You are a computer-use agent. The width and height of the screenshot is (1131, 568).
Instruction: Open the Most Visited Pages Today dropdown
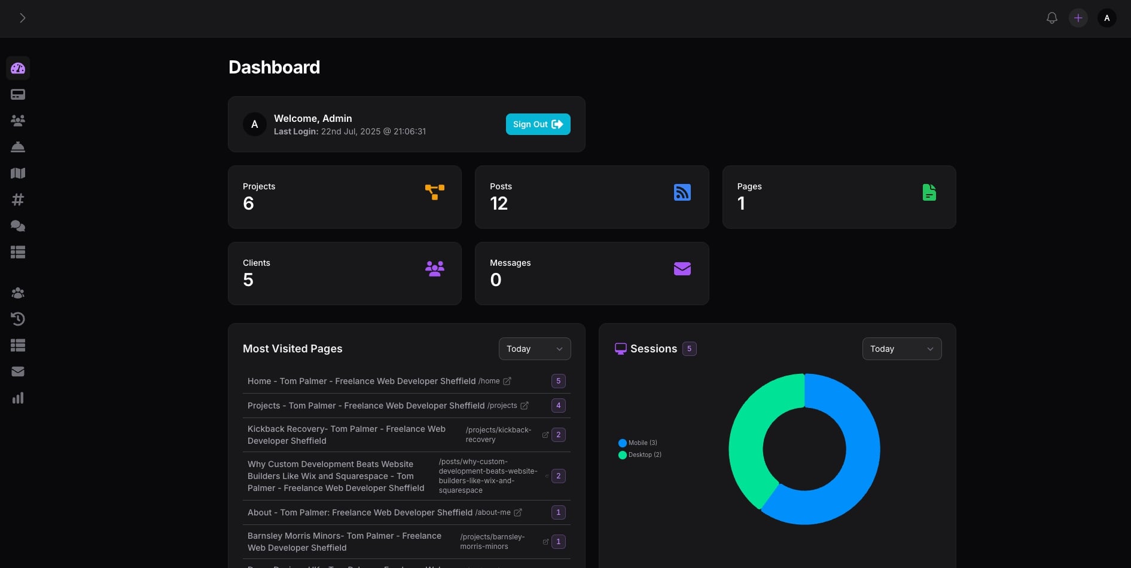point(534,349)
